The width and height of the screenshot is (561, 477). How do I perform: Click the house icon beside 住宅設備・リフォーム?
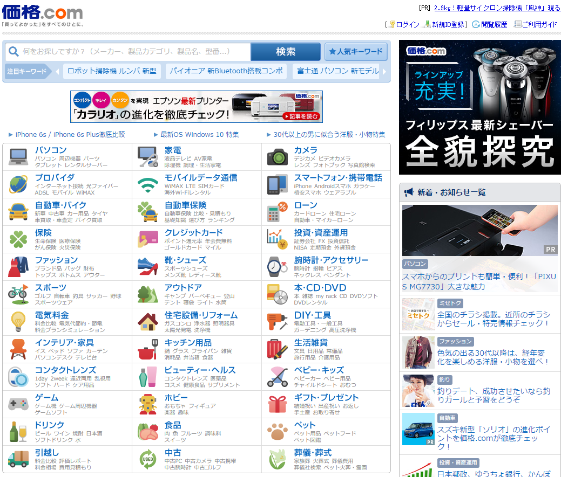(x=148, y=322)
